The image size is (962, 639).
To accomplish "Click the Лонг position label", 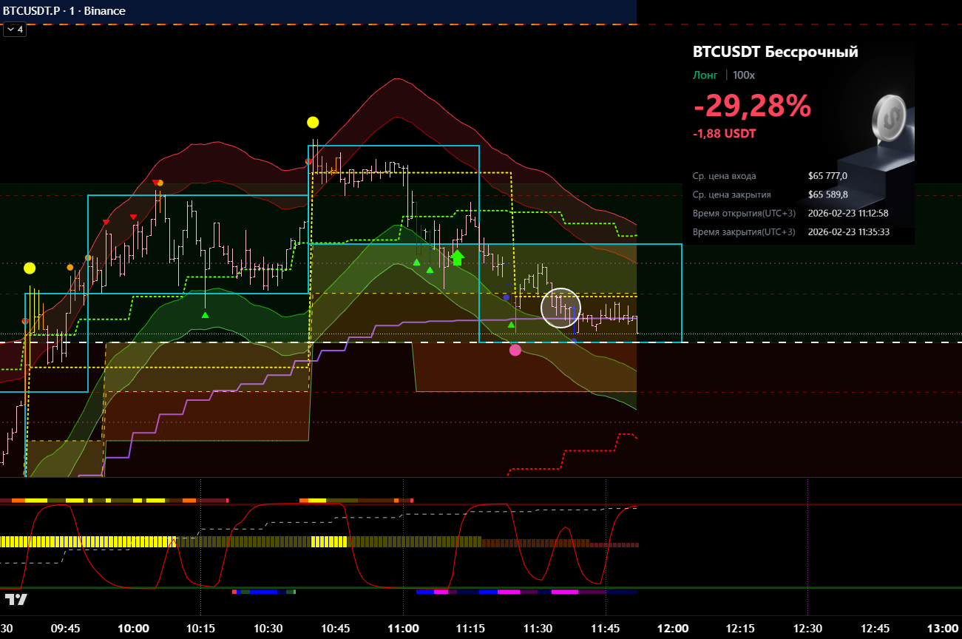I will click(705, 75).
